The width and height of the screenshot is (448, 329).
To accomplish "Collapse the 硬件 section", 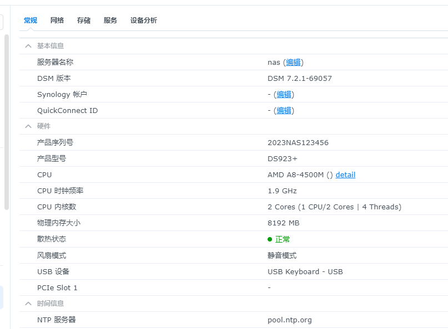I will click(28, 126).
